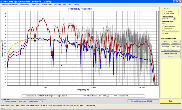Screen dimensions: 182x110
Task: Uncheck the Target chart detail checkbox
Action: (163, 33)
